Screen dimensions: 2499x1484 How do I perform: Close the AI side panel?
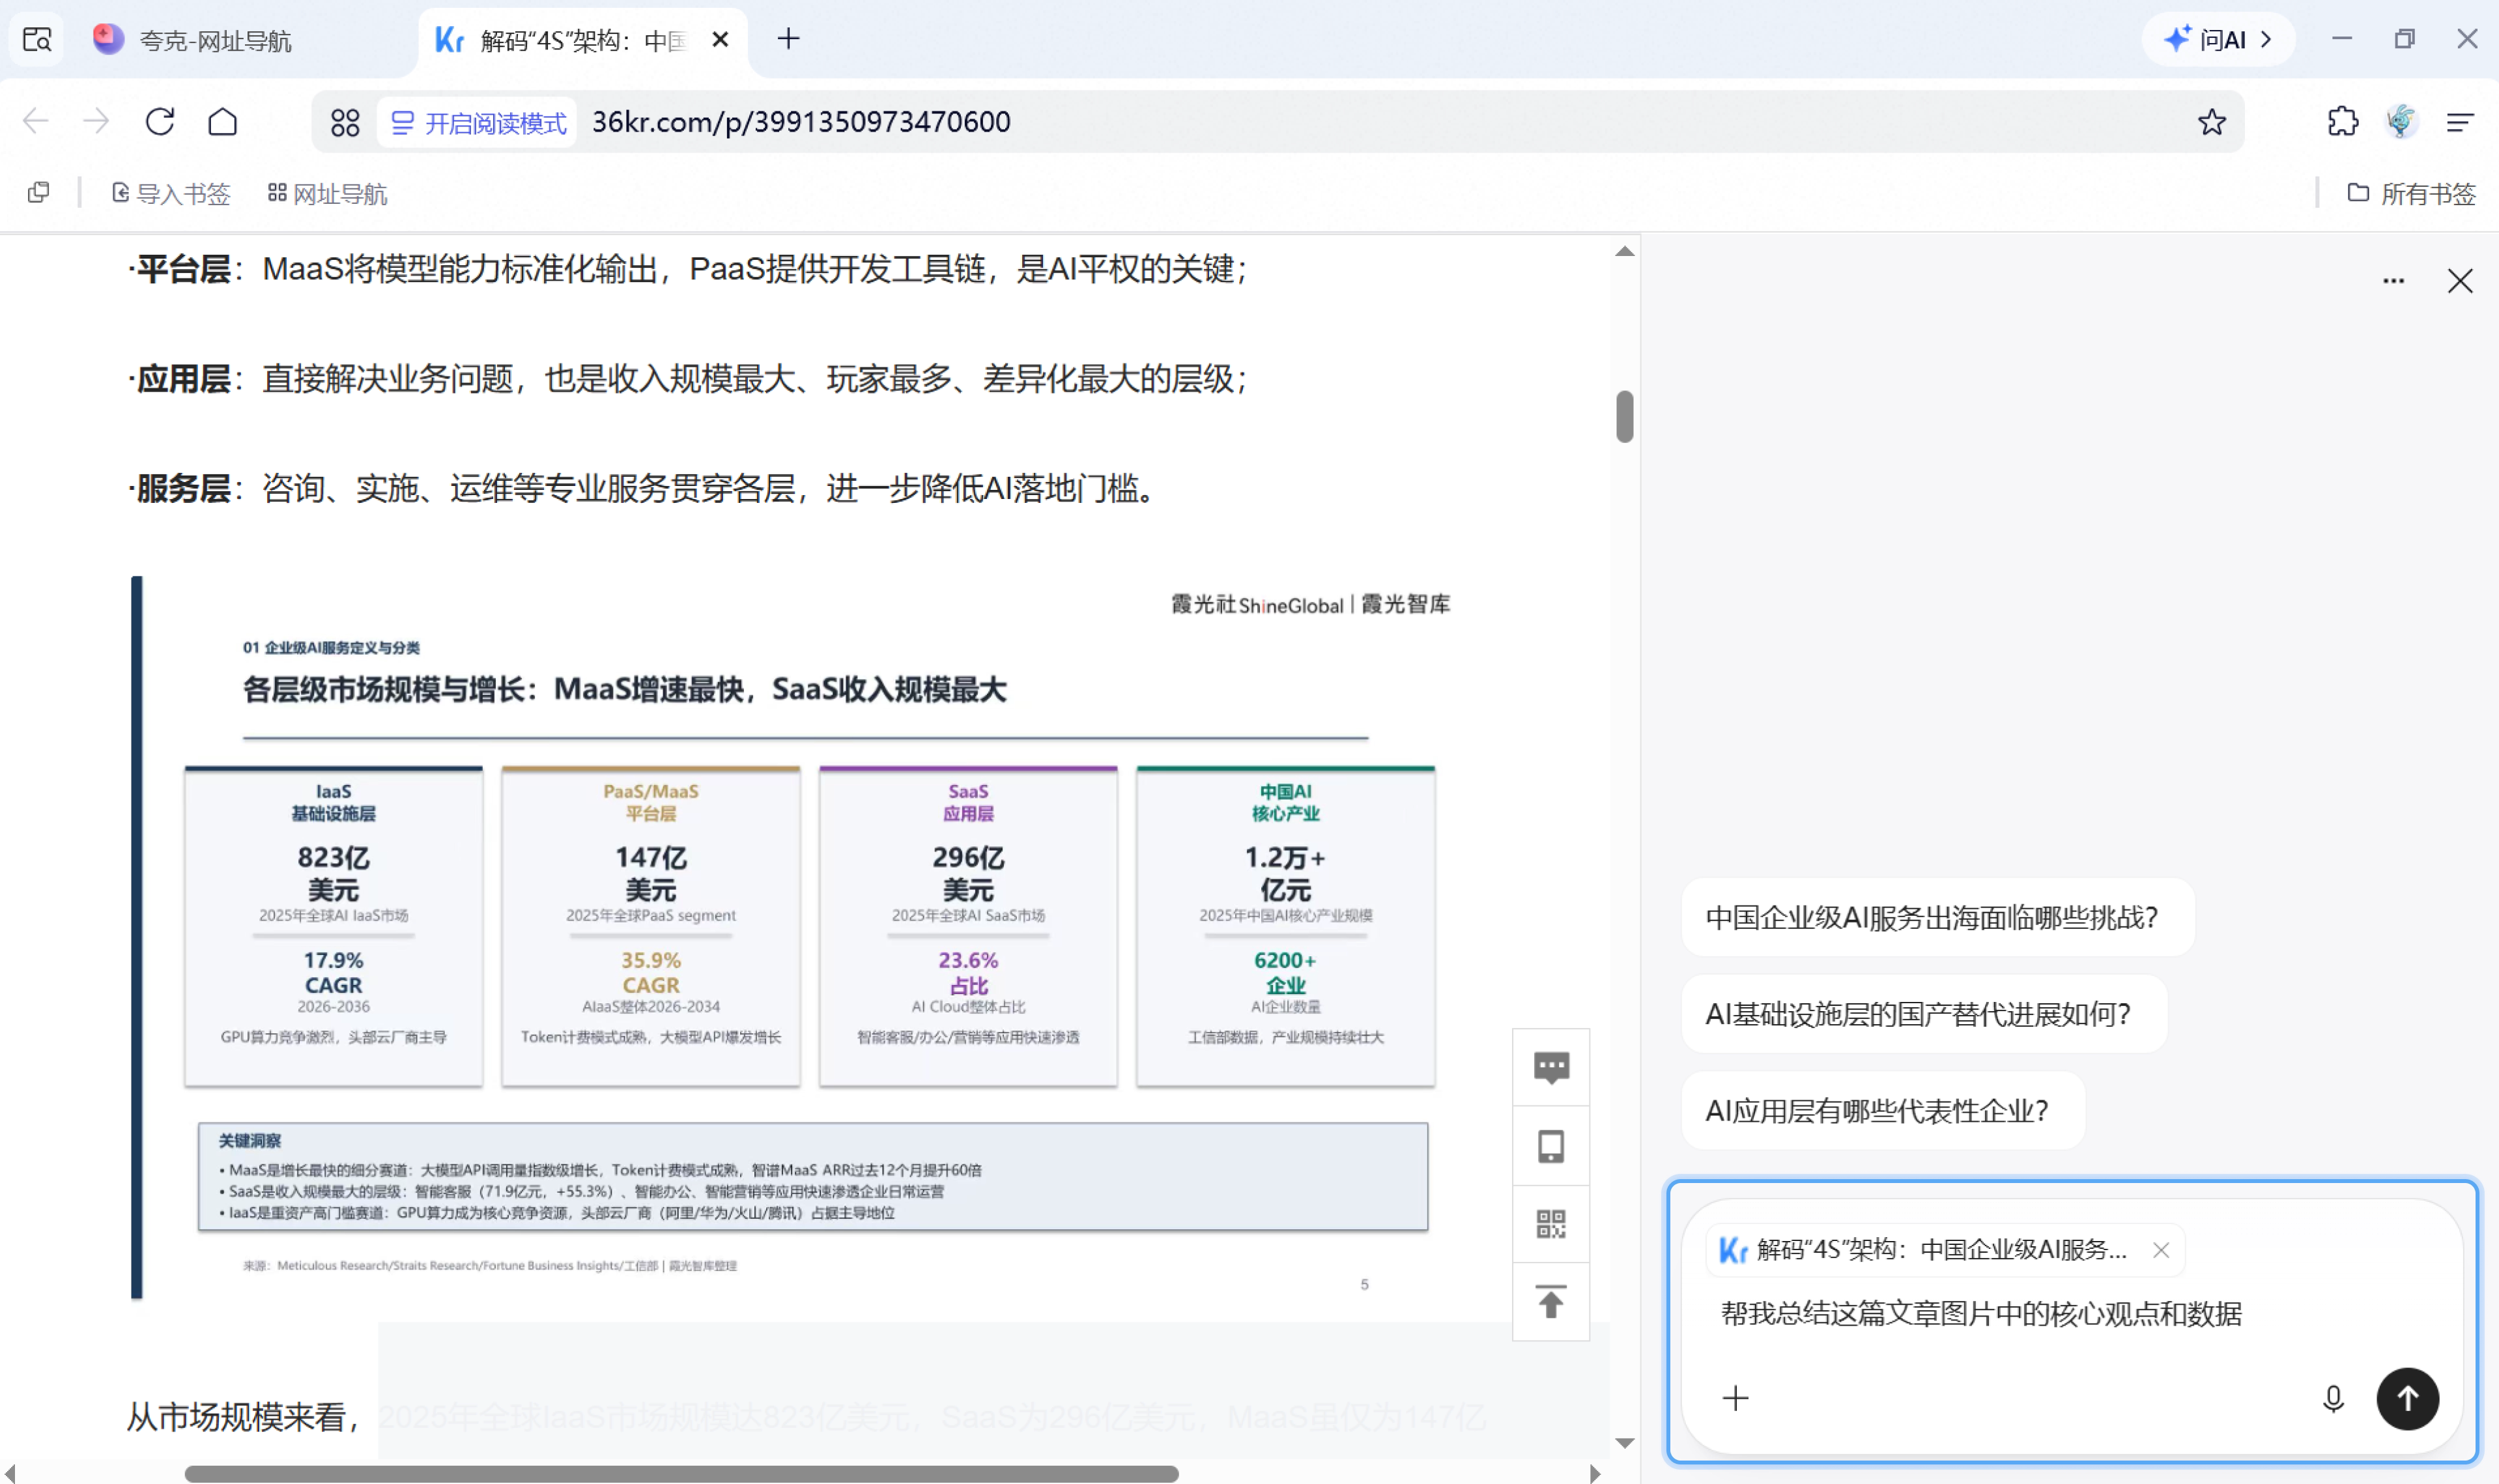(x=2460, y=281)
